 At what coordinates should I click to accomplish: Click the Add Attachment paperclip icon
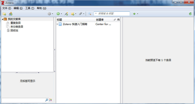pos(81,14)
